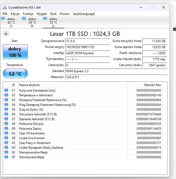Viewport: 176px width, 179px height.
Task: Click the 52 °C temperature button
Action: point(15,74)
